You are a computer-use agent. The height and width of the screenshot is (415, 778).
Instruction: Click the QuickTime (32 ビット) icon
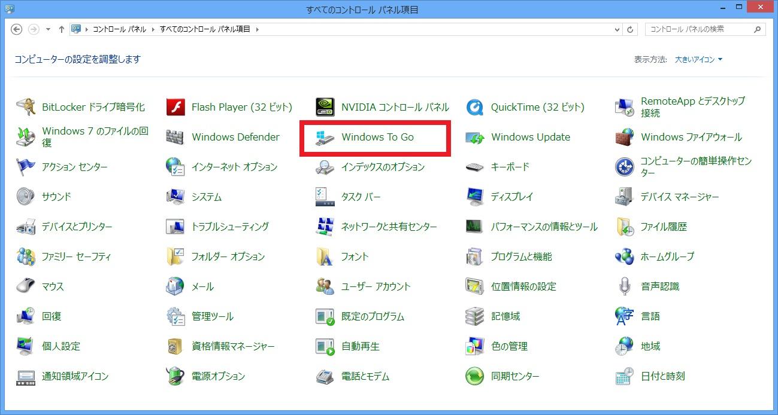click(474, 107)
